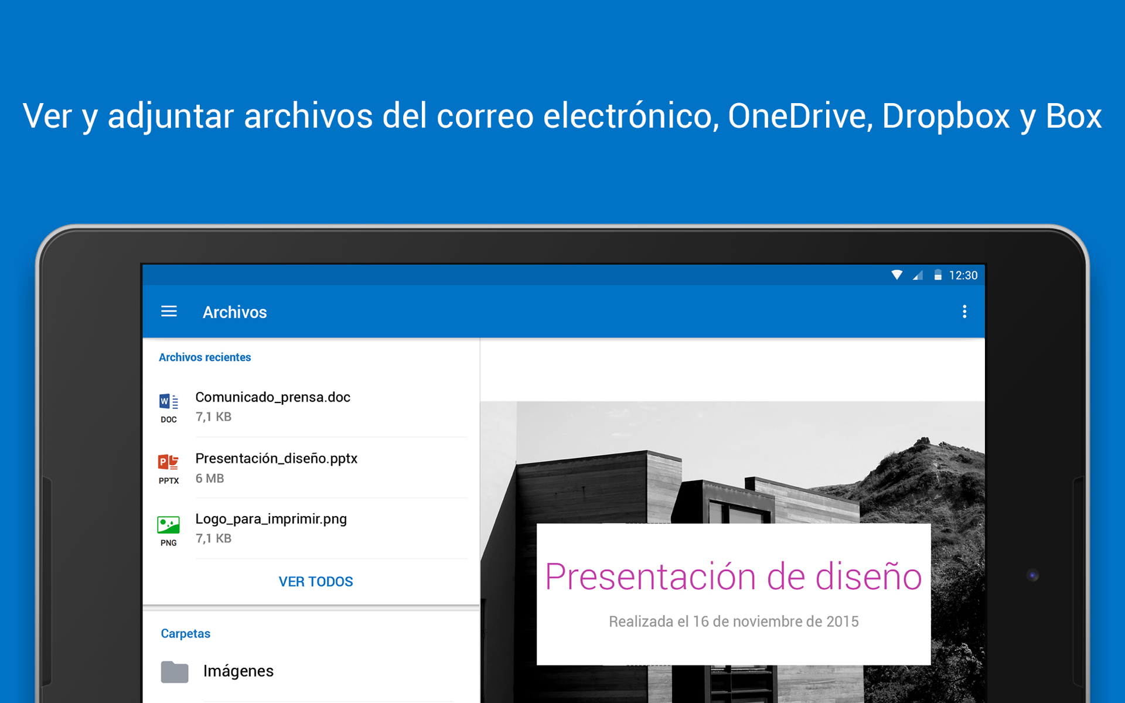Tap the battery indicator in the status bar
Image resolution: width=1125 pixels, height=703 pixels.
pyautogui.click(x=937, y=275)
